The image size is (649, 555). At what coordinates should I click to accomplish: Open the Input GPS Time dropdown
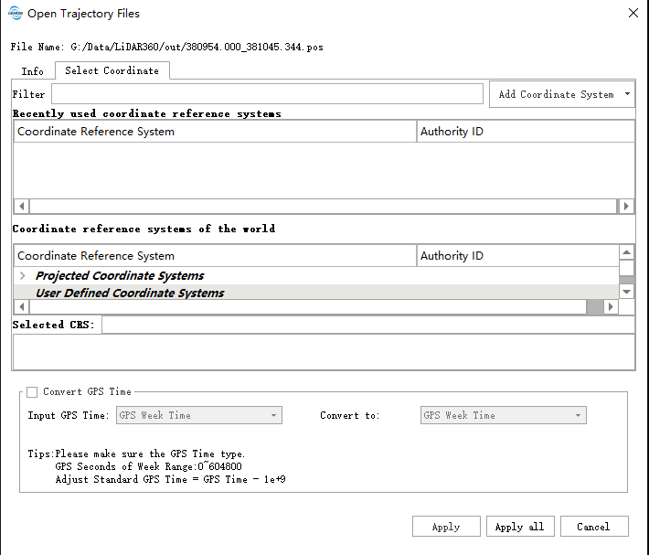pos(197,415)
